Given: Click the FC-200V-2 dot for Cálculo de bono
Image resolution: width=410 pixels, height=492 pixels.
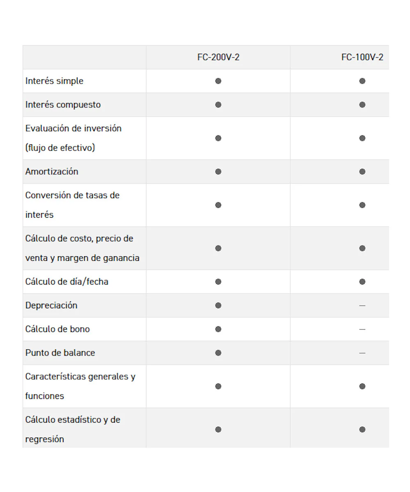Looking at the screenshot, I should pos(218,329).
